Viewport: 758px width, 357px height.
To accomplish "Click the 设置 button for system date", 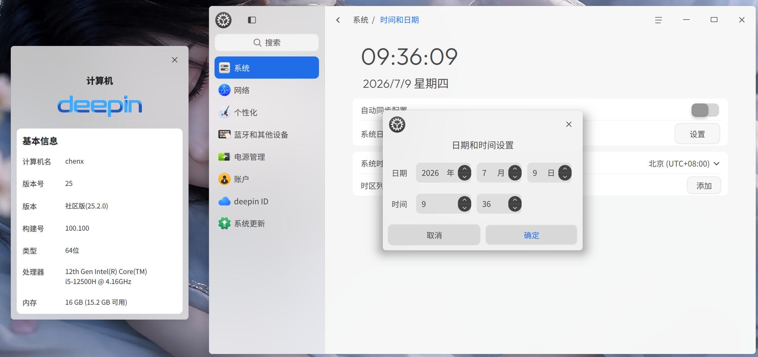I will 697,134.
